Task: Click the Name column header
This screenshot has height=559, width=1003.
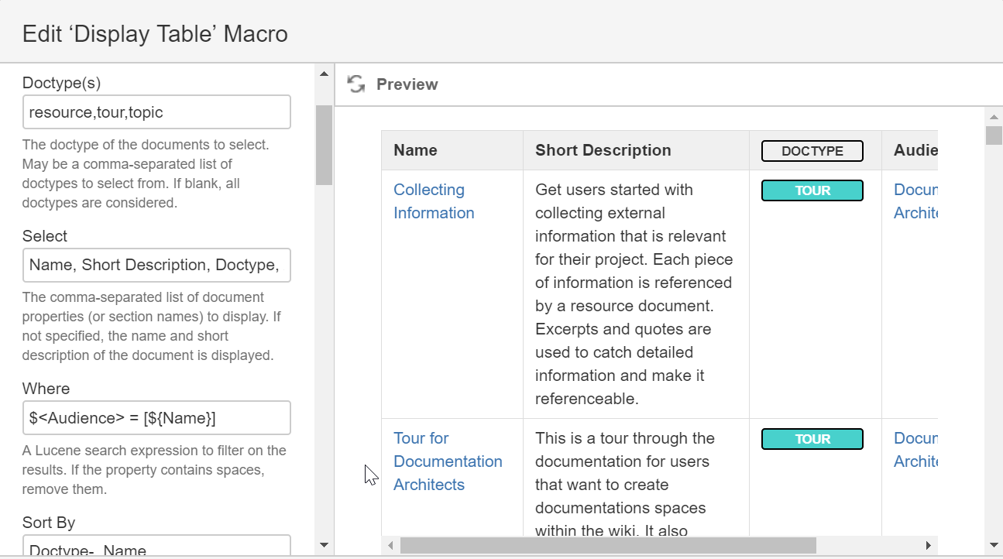Action: tap(416, 150)
